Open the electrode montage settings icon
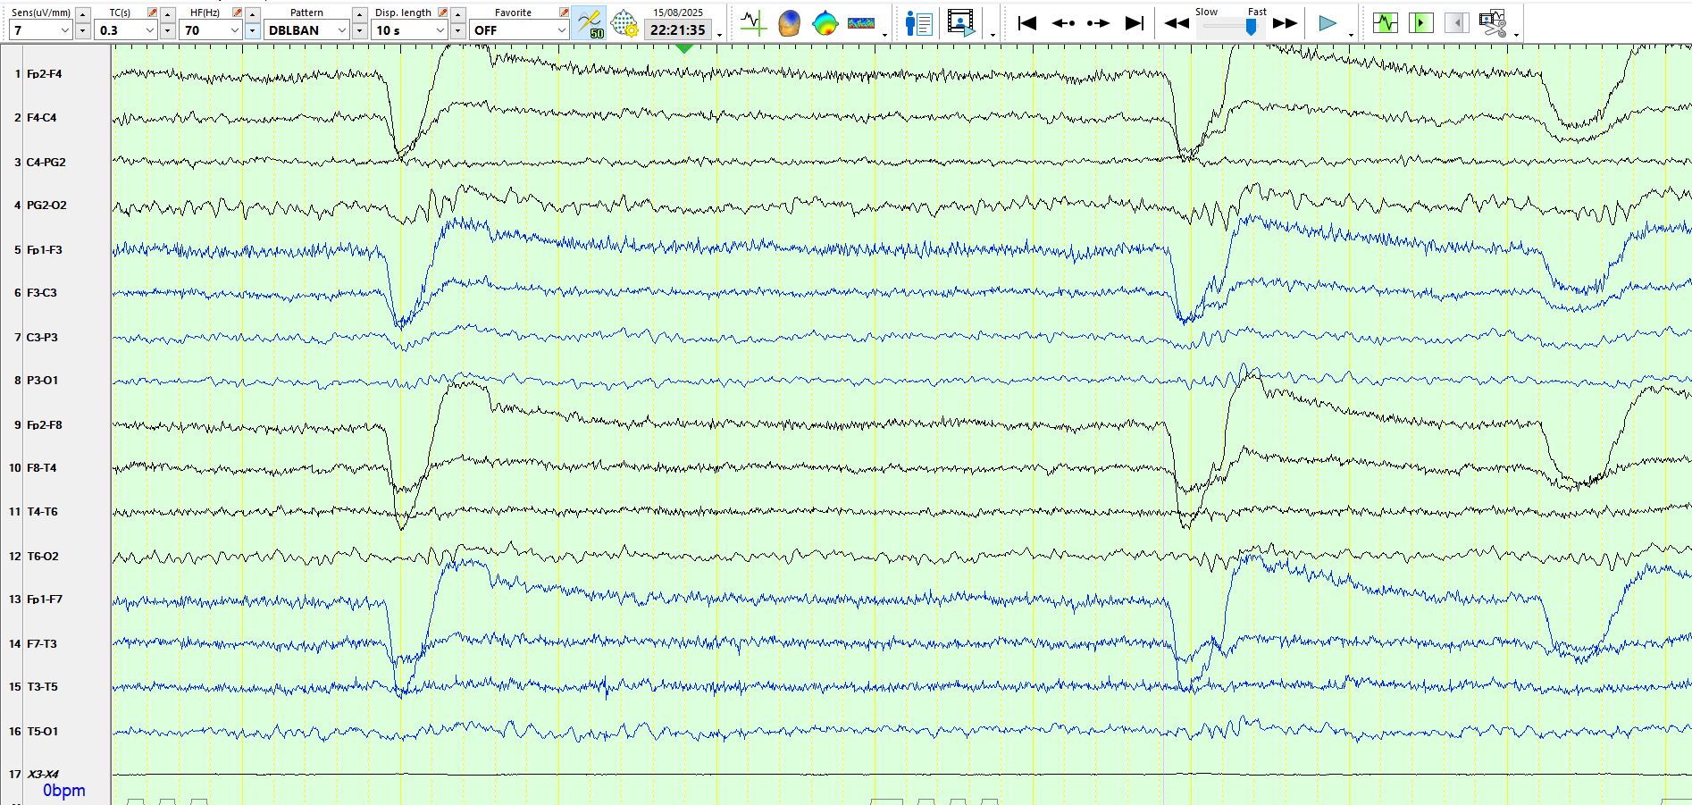The width and height of the screenshot is (1692, 805). click(624, 23)
